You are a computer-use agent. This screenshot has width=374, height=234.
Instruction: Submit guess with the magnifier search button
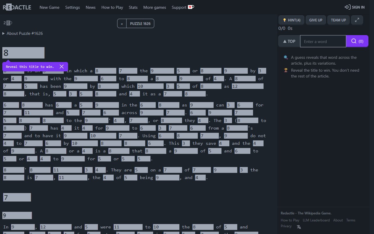[x=357, y=41]
